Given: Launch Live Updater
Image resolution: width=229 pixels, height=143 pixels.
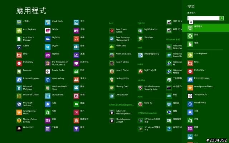Looking at the screenshot, I should 118,96.
